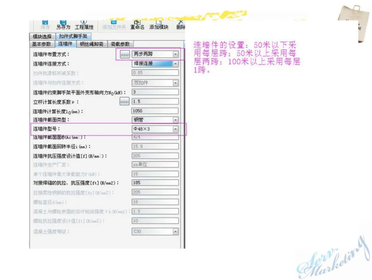Click the 连墙件连接方式 label

51,64
